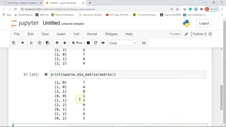Open the Insert menu

coord(61,34)
